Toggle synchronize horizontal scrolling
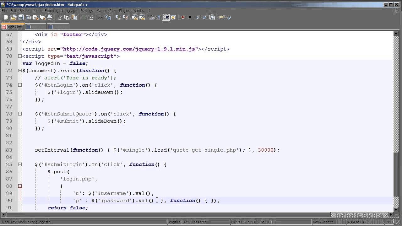The height and width of the screenshot is (226, 402). pyautogui.click(x=142, y=18)
